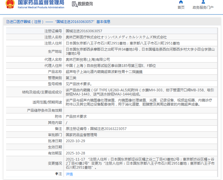Click the home icon above 首页
Viewport: 223px width, 180px height.
click(x=181, y=2)
